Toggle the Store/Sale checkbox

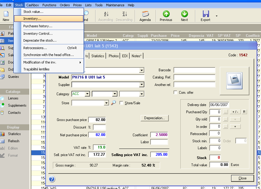[121, 103]
